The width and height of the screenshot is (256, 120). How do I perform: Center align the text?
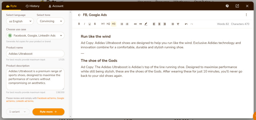pyautogui.click(x=159, y=24)
